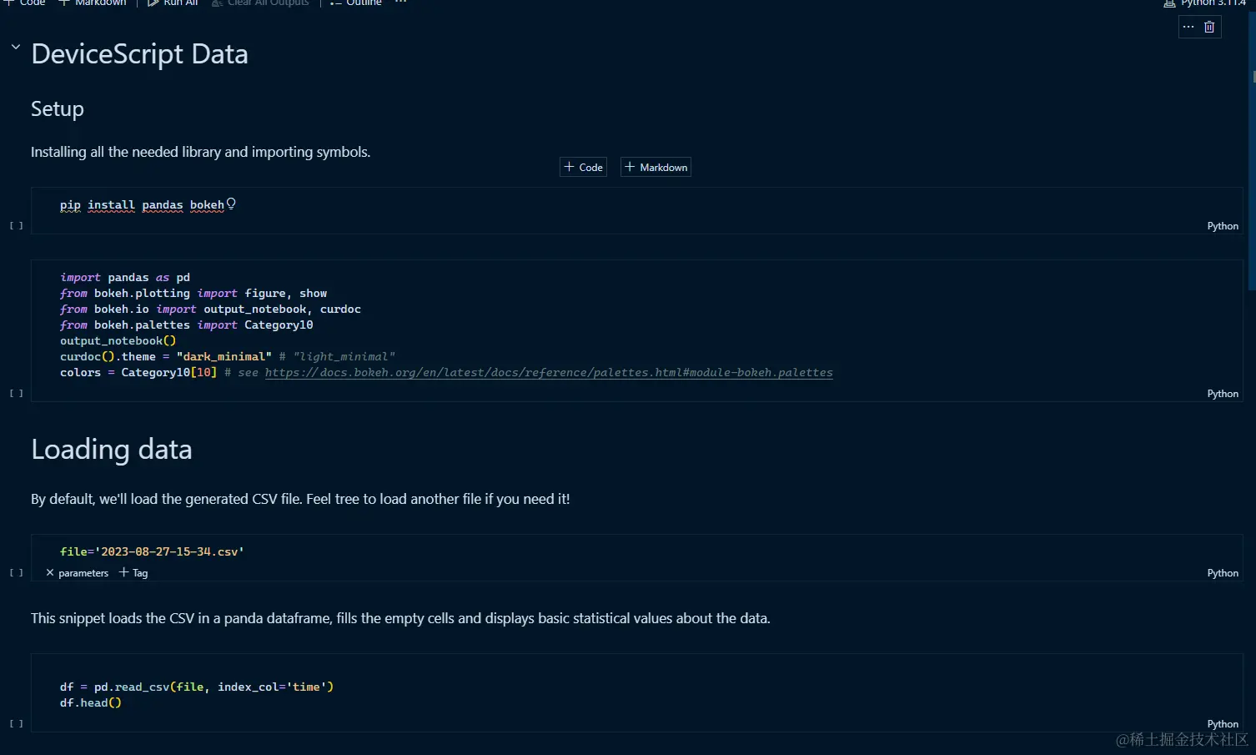The height and width of the screenshot is (755, 1256).
Task: Click the colors = Category10[10] code
Action: (138, 373)
